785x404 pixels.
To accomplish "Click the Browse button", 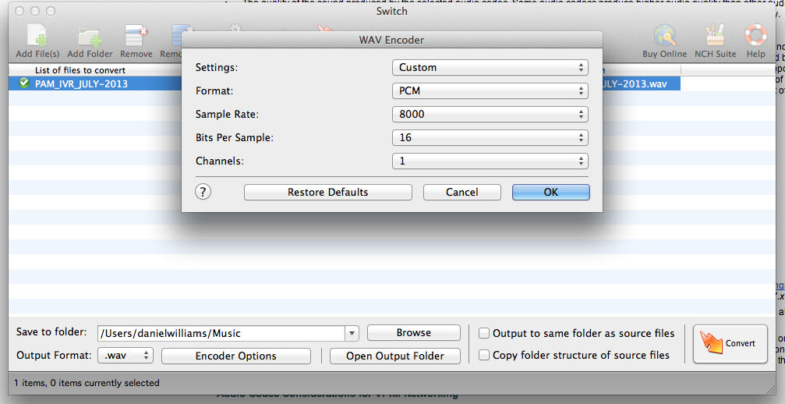I will tap(413, 333).
